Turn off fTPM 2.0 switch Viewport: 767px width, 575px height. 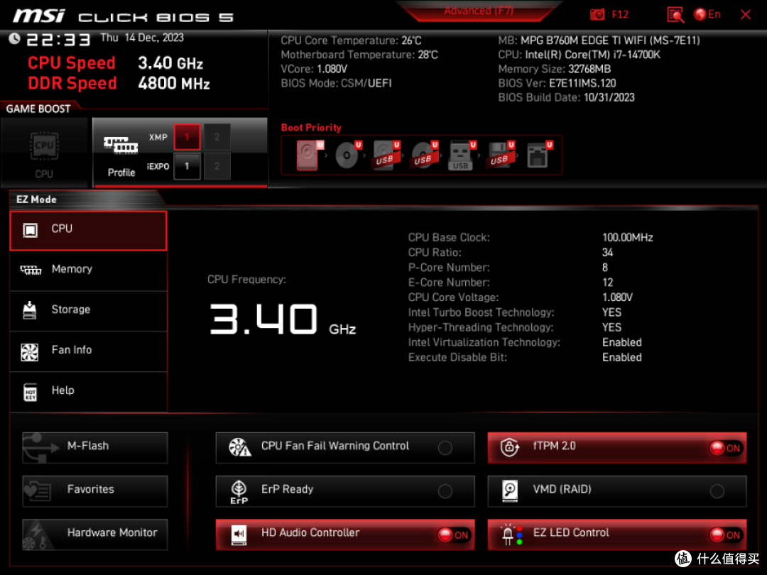(x=725, y=448)
